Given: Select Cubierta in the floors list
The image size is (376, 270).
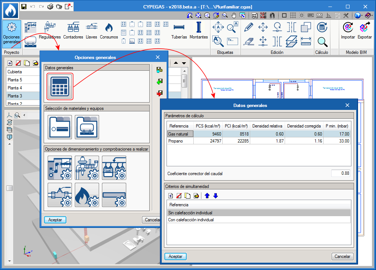Looking at the screenshot, I should pos(23,72).
